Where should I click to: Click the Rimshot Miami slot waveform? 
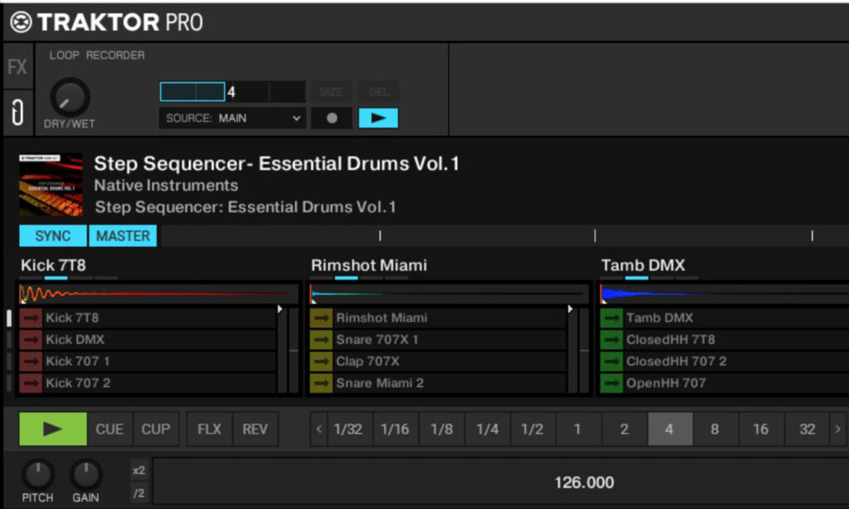449,294
